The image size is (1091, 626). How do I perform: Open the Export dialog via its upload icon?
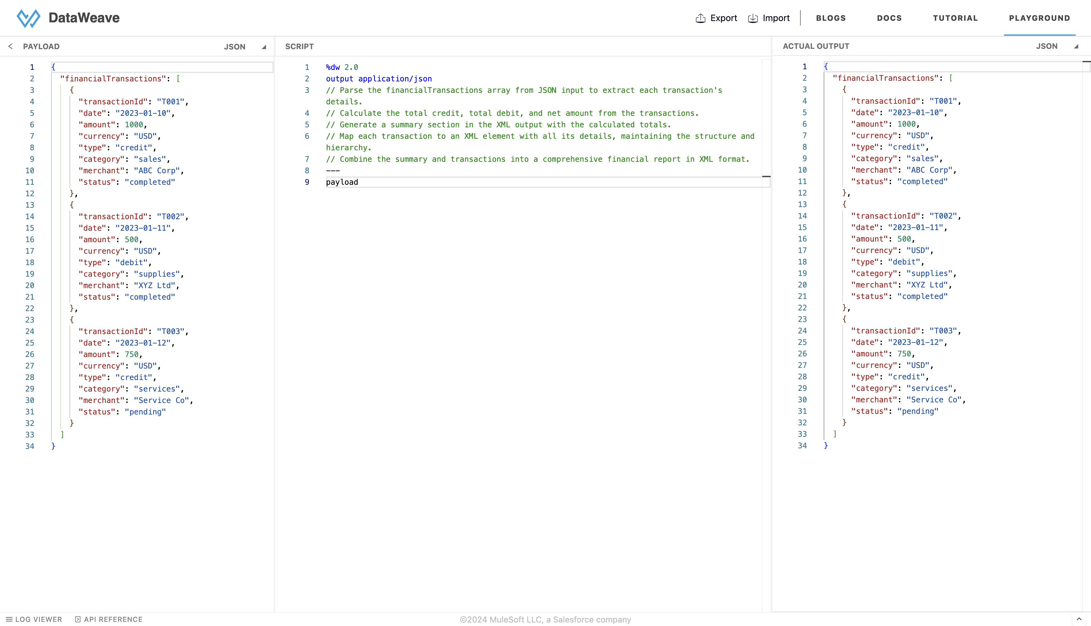pos(701,18)
